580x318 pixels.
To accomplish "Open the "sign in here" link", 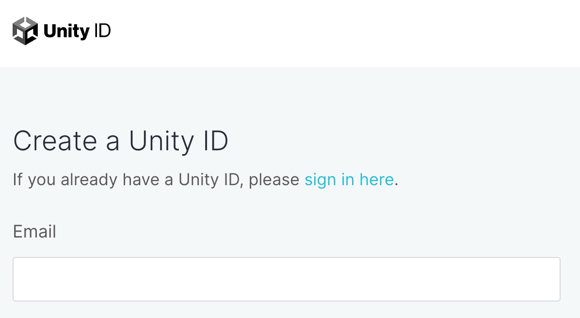I will coord(349,180).
